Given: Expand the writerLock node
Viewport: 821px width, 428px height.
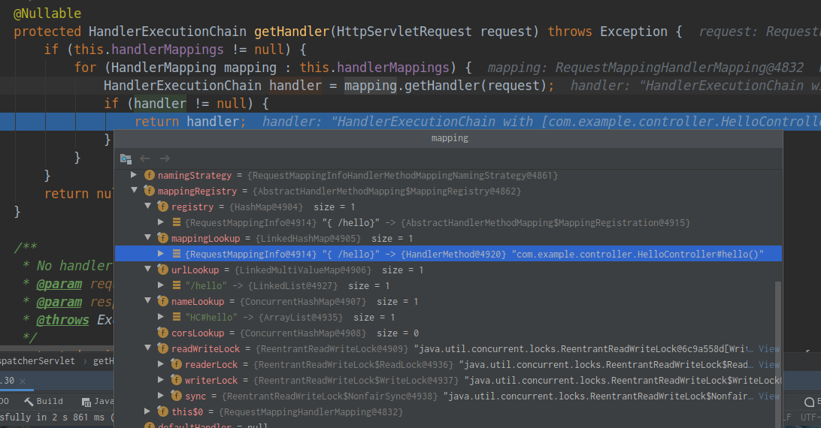Looking at the screenshot, I should coord(162,380).
